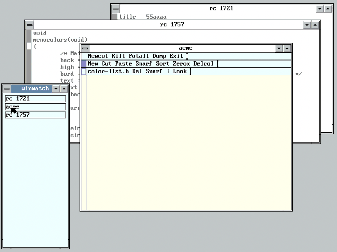Click Dump command in acme
The width and height of the screenshot is (337, 252).
click(x=160, y=56)
